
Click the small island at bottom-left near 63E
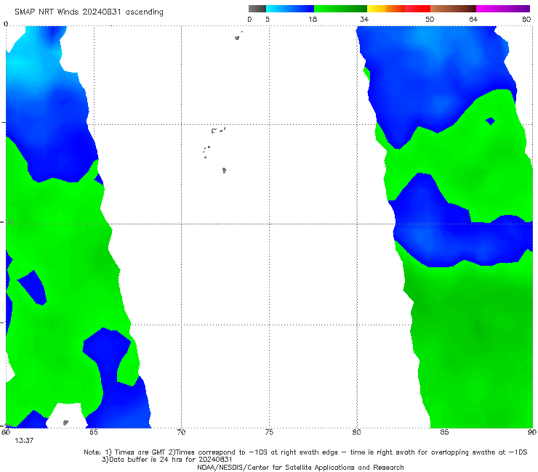pyautogui.click(x=66, y=423)
